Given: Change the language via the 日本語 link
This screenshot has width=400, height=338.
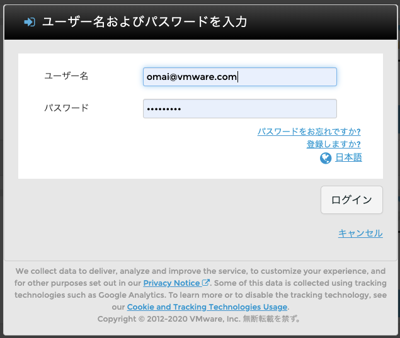Looking at the screenshot, I should (348, 157).
